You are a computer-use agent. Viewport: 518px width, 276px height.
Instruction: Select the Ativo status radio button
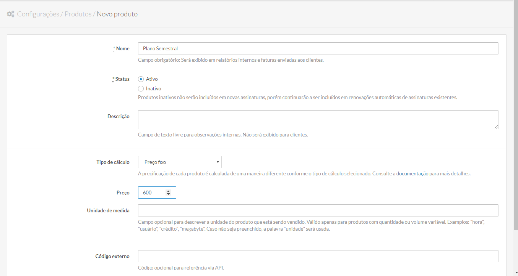pos(141,79)
